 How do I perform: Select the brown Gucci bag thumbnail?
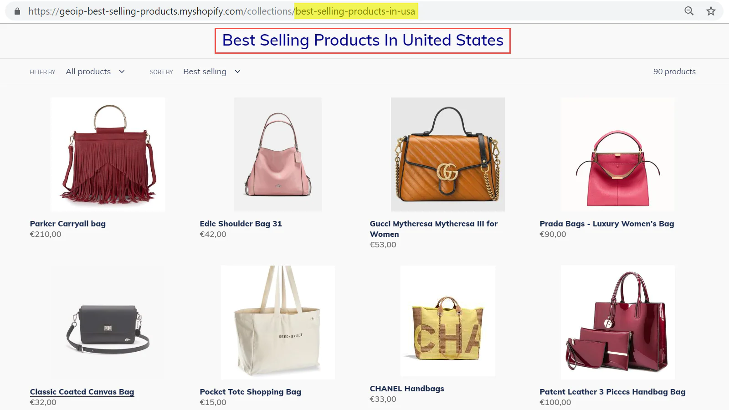(447, 154)
